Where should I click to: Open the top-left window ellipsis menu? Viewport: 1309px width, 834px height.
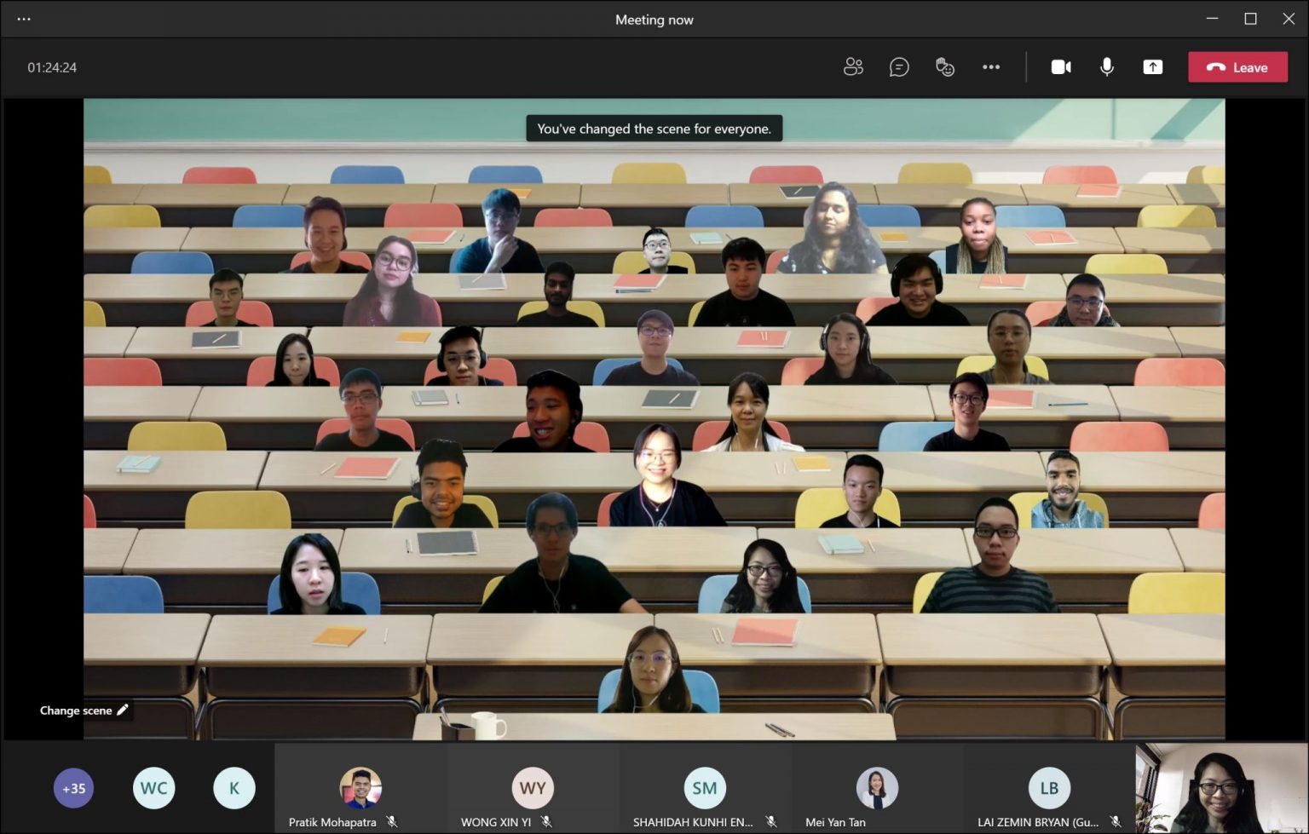[23, 18]
